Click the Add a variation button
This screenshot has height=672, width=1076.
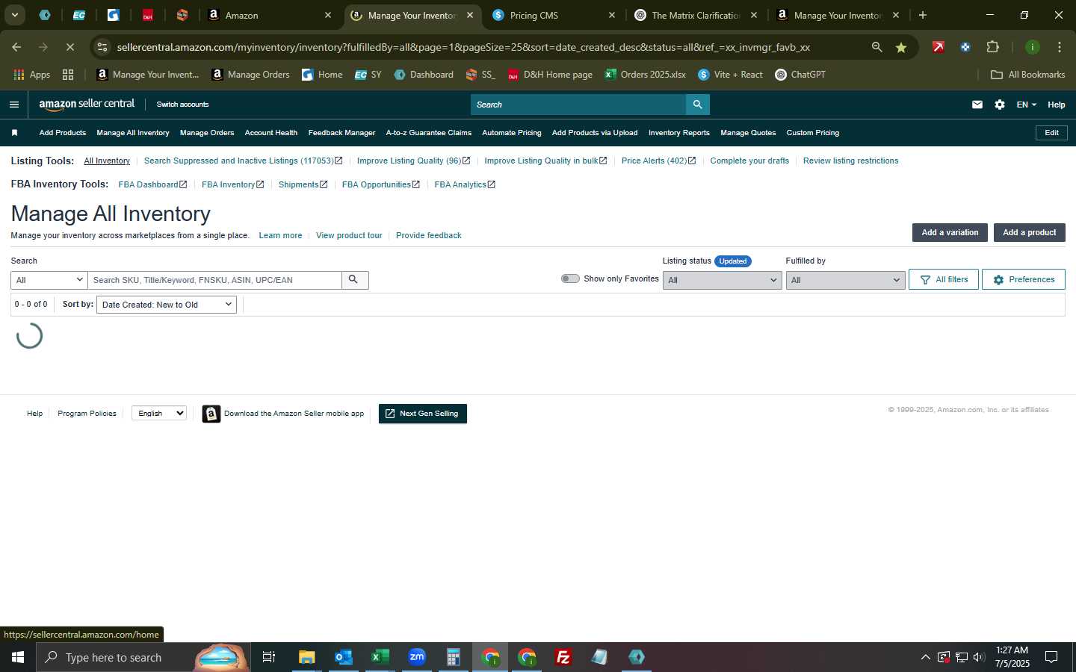pyautogui.click(x=950, y=233)
